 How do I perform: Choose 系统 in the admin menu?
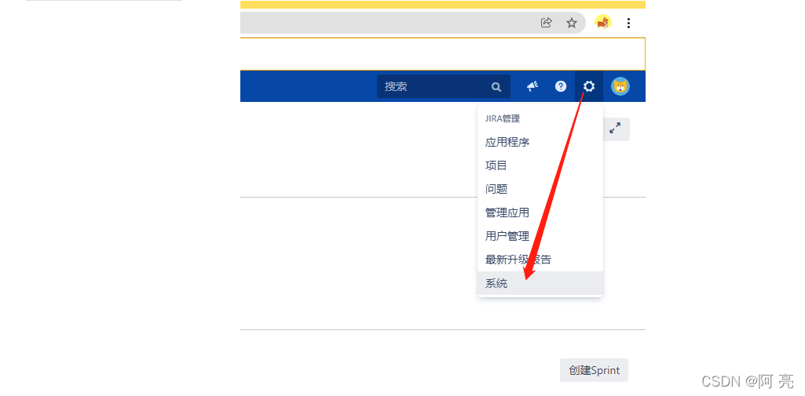coord(540,283)
